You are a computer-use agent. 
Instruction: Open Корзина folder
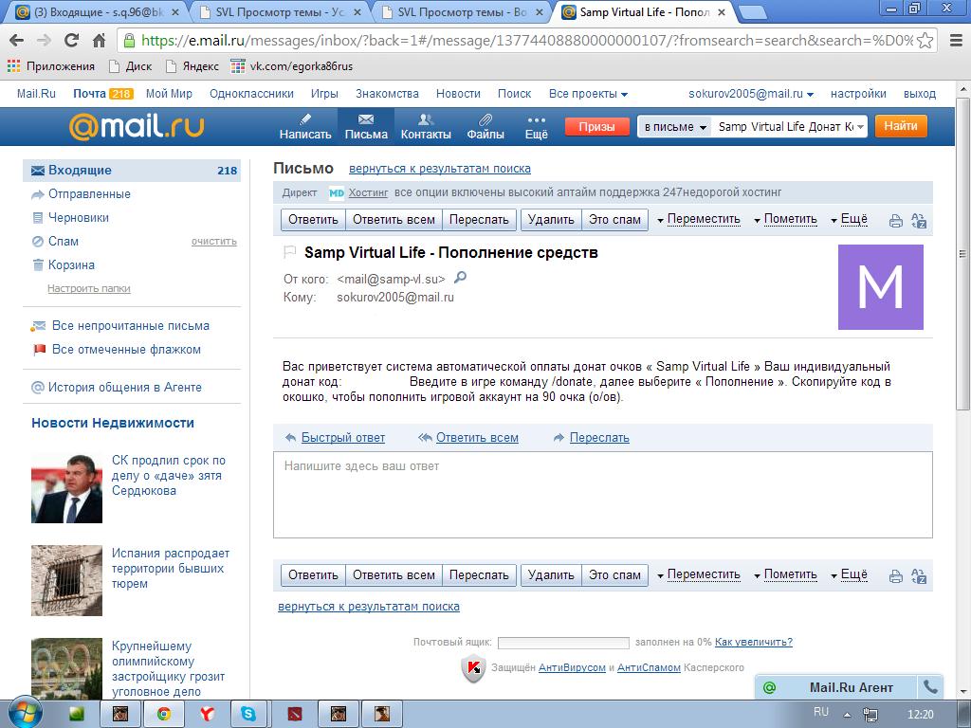71,264
